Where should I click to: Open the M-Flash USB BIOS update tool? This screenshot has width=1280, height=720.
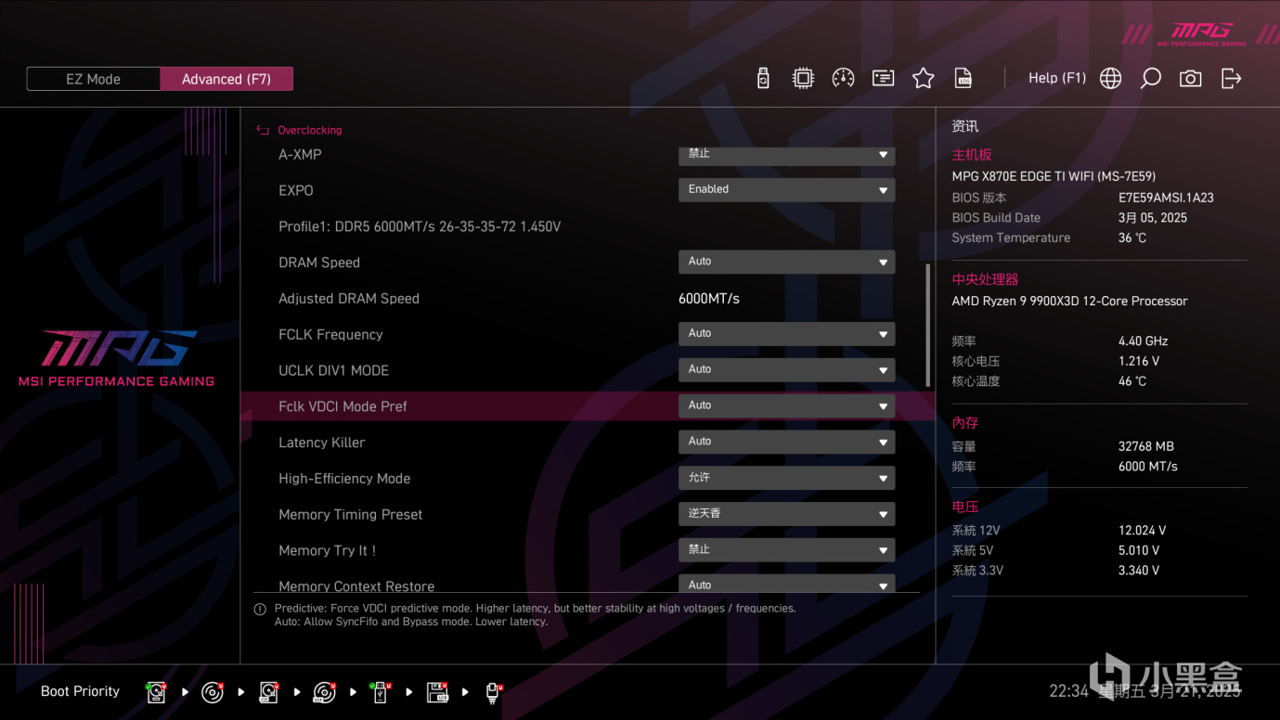(x=763, y=79)
